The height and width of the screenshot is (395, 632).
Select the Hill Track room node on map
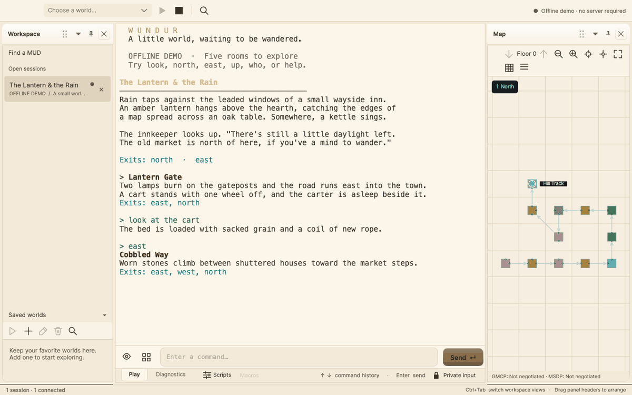point(532,184)
